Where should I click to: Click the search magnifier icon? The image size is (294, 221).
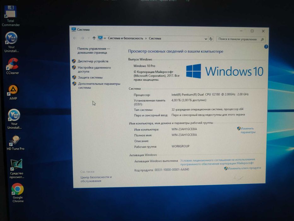point(262,39)
